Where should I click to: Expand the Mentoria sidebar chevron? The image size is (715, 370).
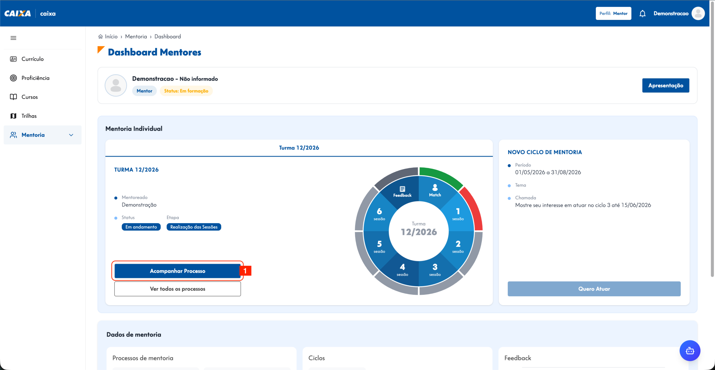click(x=71, y=135)
